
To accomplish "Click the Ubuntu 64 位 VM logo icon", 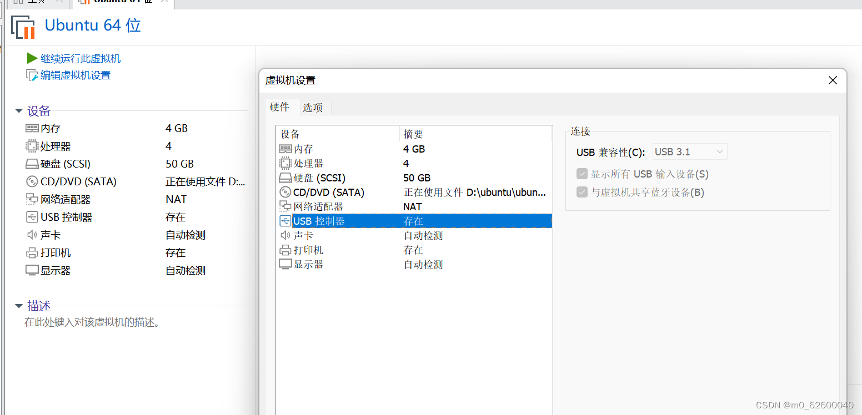I will click(23, 27).
